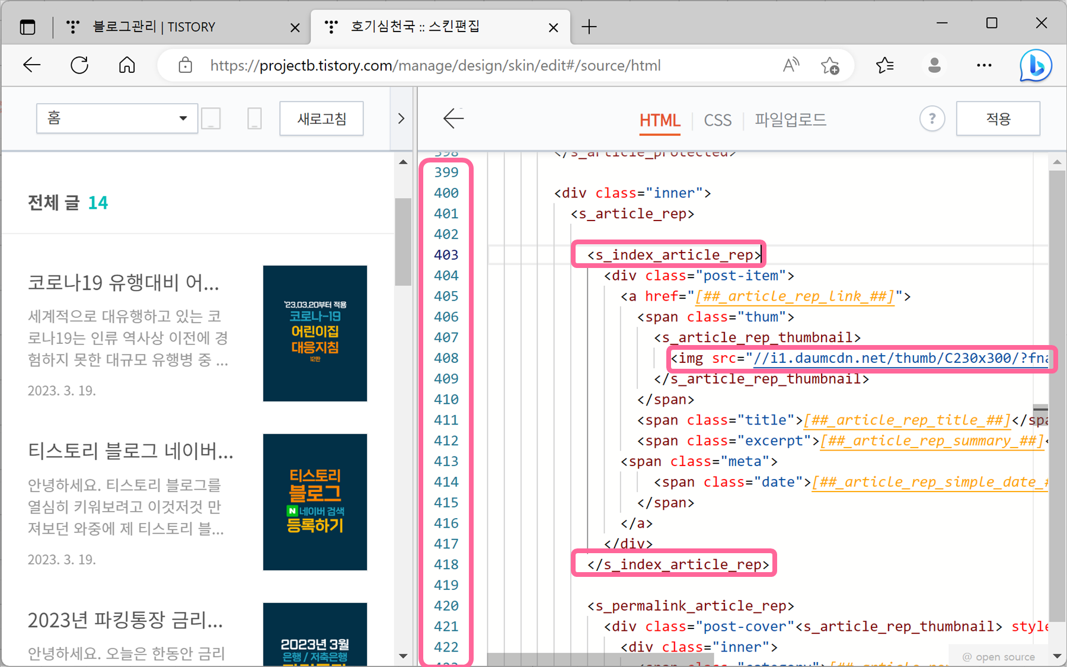The image size is (1067, 667).
Task: Open post 티스토리 블로그 네이버... title
Action: click(130, 451)
